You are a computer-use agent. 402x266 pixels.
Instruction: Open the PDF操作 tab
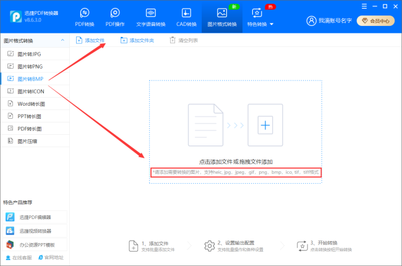click(x=115, y=17)
